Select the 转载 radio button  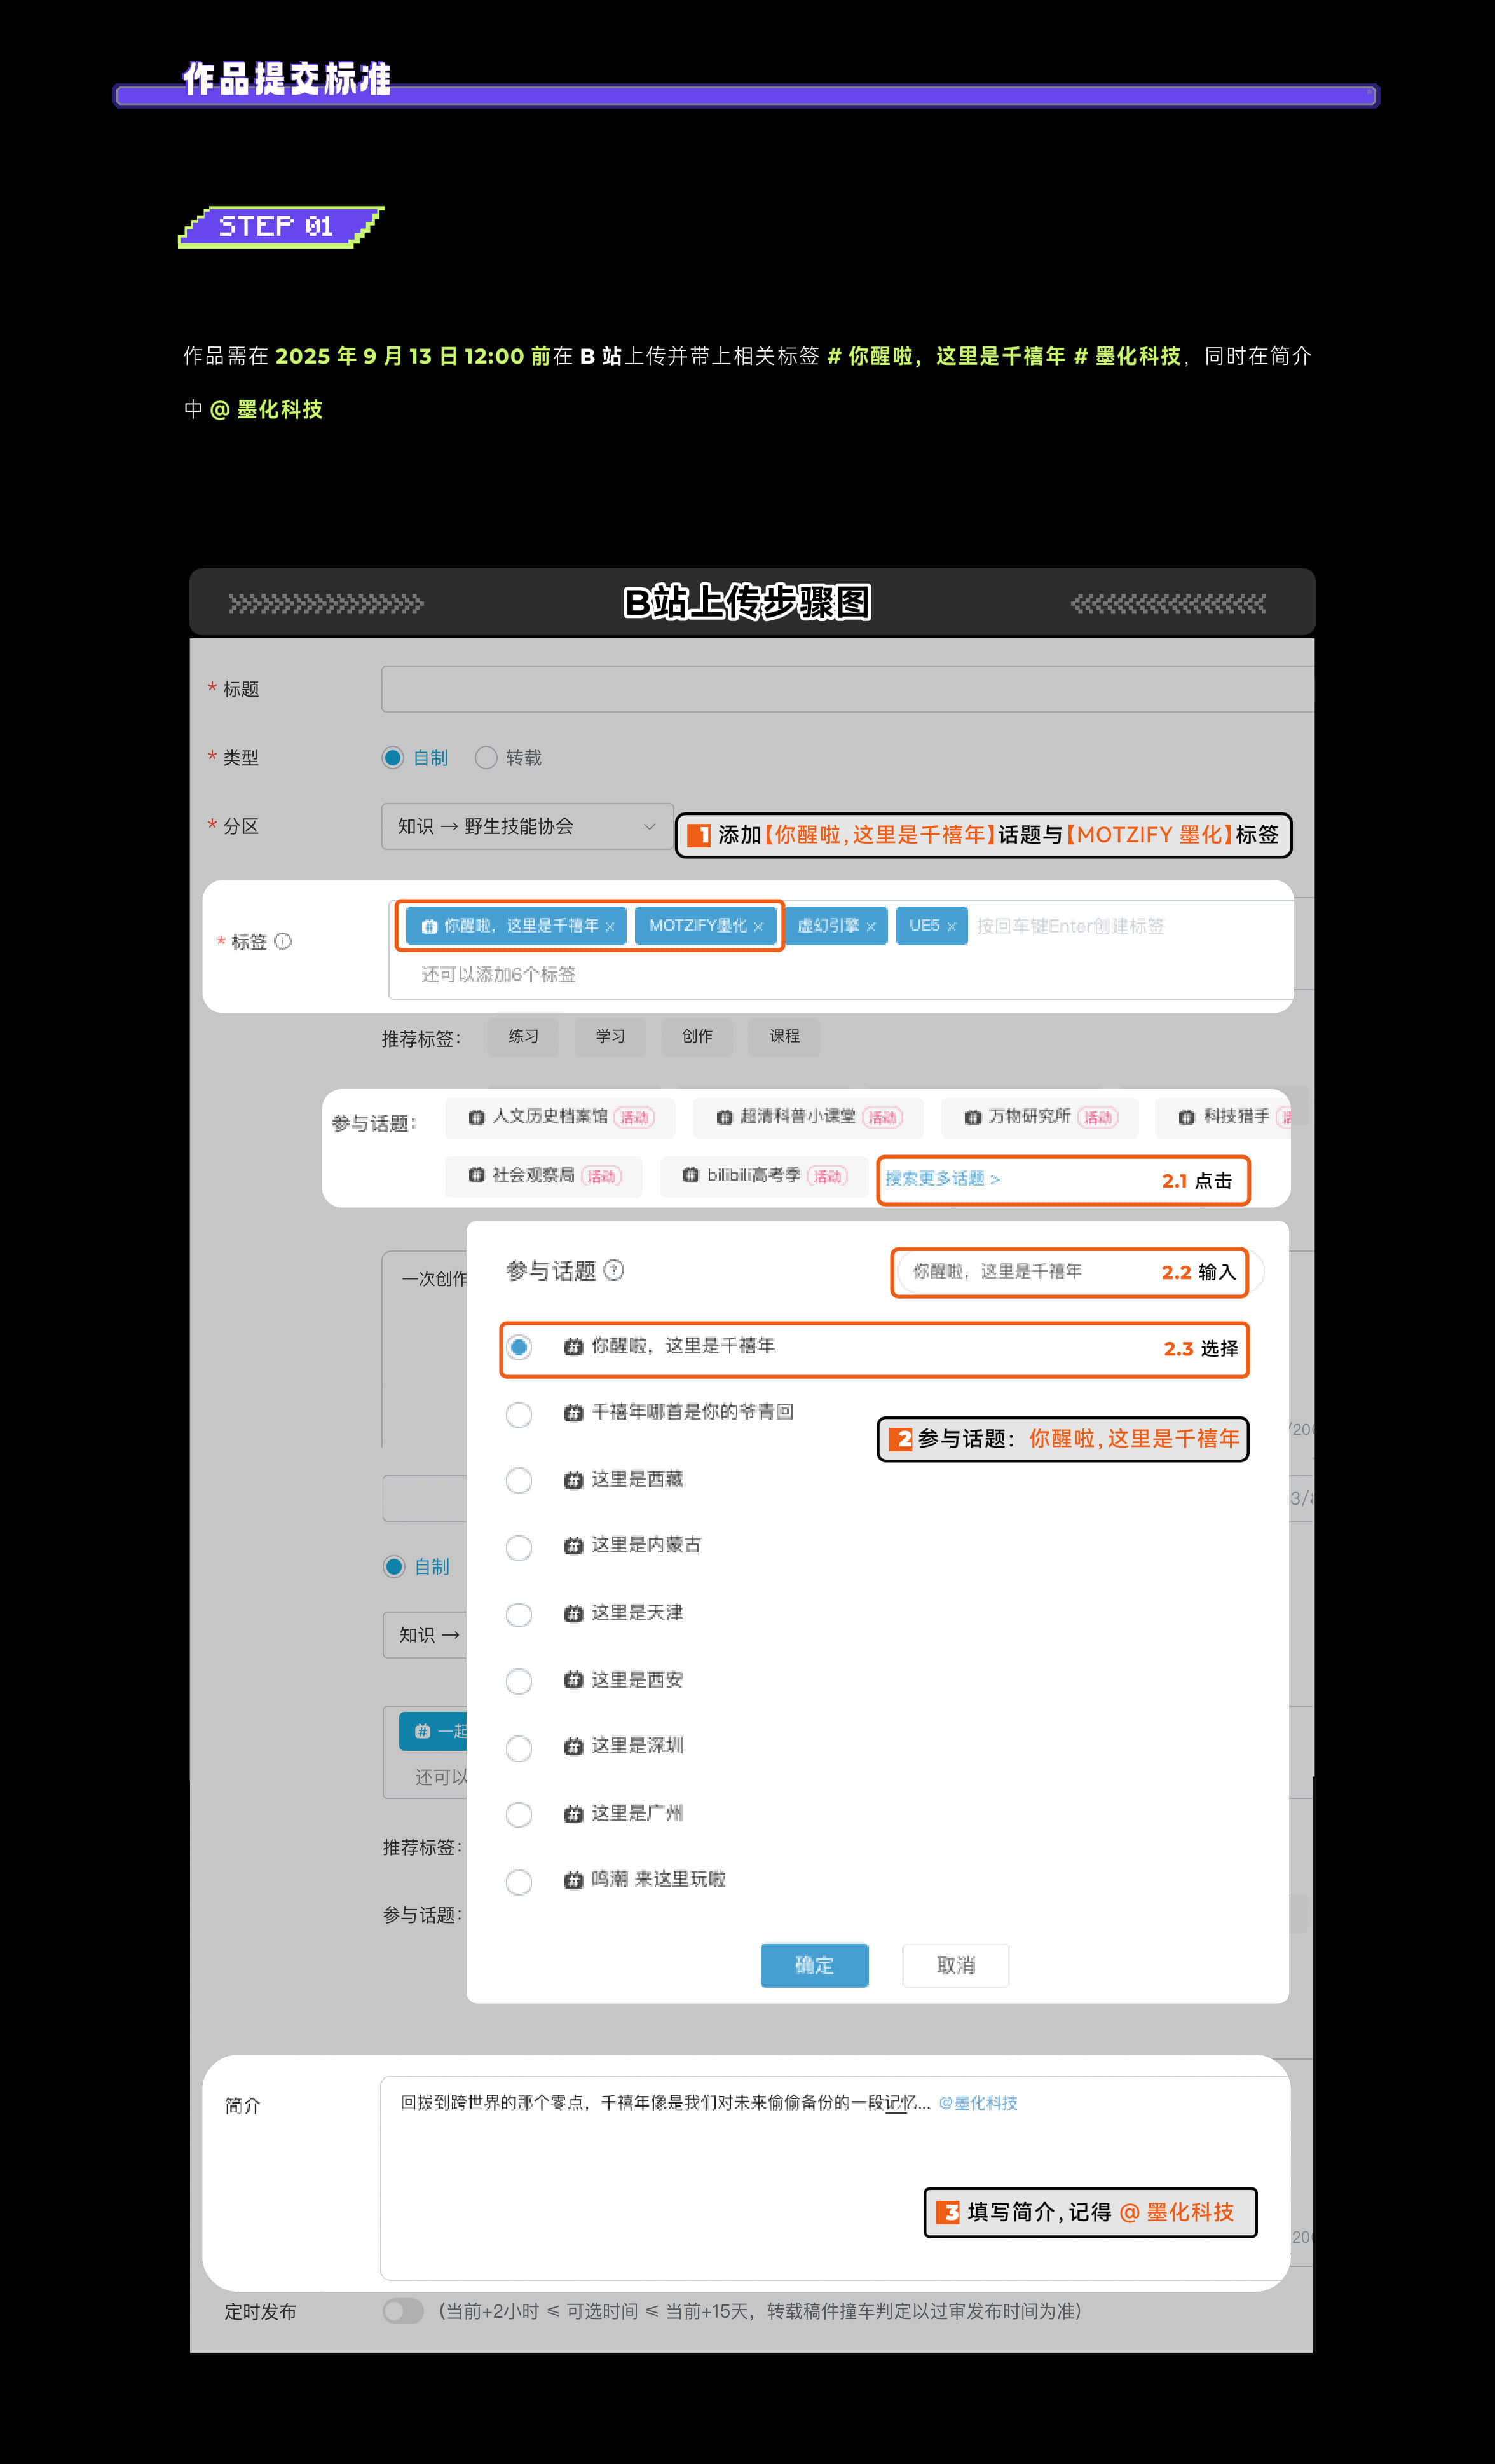click(486, 758)
